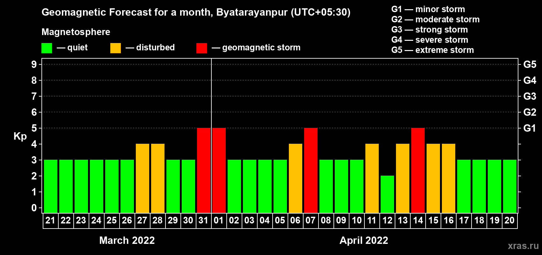Click the Kp axis value '5'
Viewport: 542px width, 255px height.
pos(34,128)
